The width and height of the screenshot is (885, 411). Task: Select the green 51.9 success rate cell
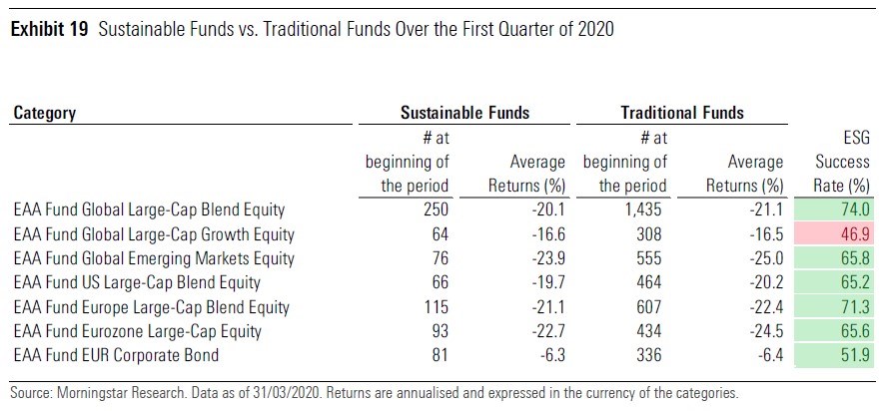click(844, 354)
